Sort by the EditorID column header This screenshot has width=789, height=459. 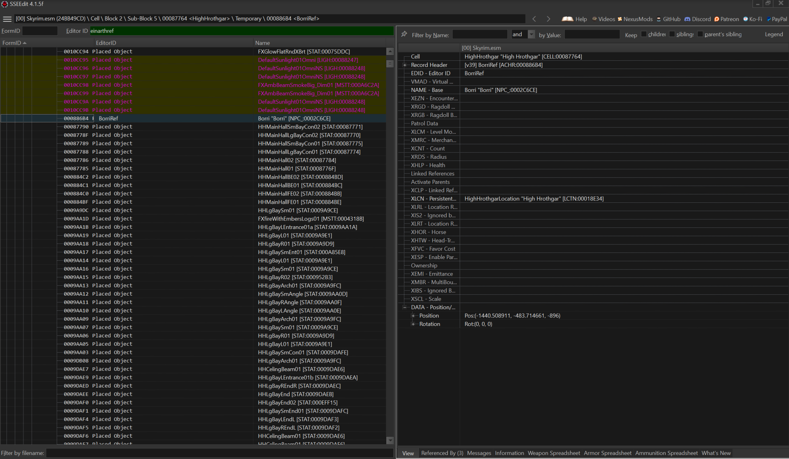coord(173,43)
